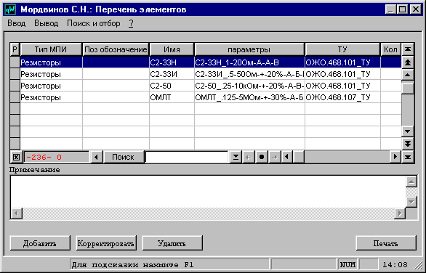Viewport: 426px width, 273px height.
Task: Open the search field dropdown arrow
Action: point(236,157)
